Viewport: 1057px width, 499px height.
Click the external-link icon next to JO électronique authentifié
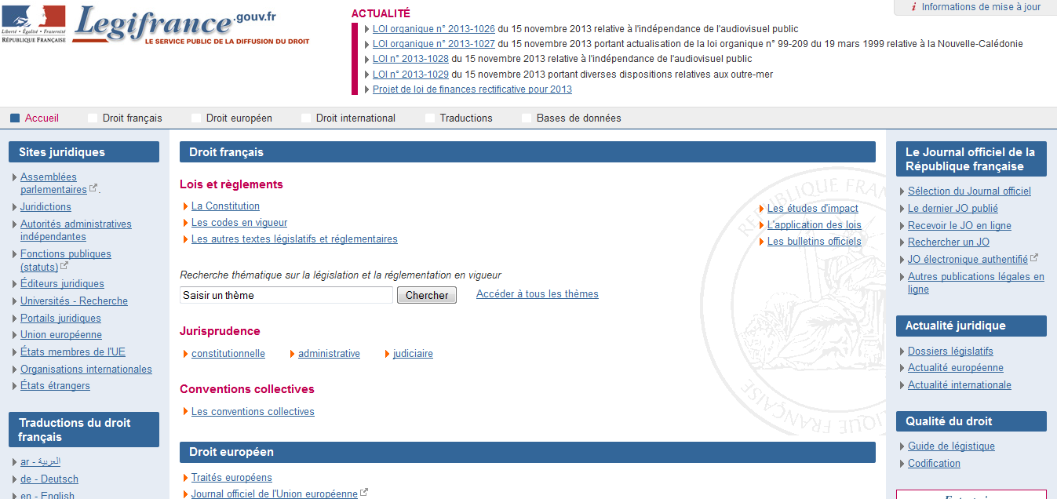coord(1034,258)
